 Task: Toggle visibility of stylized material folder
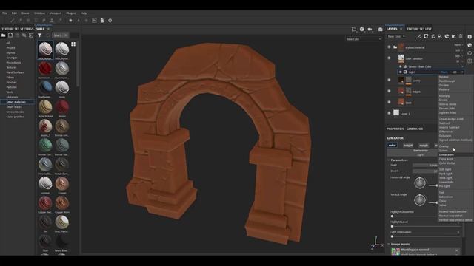coord(389,47)
